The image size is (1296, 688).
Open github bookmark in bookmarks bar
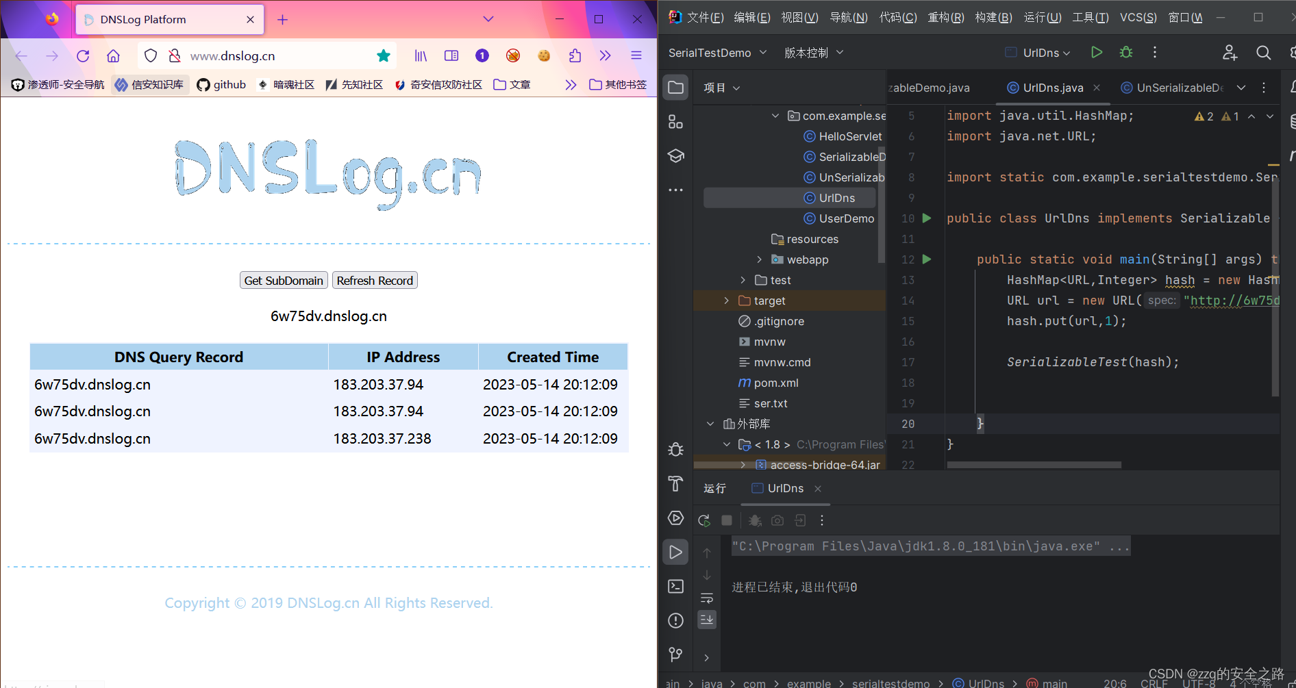point(221,85)
